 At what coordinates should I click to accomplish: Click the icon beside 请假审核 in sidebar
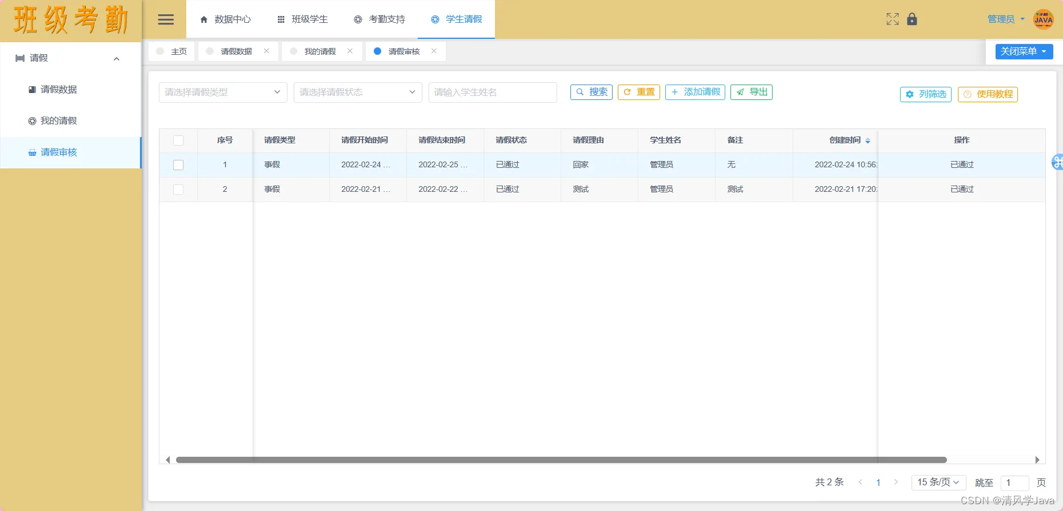coord(32,152)
